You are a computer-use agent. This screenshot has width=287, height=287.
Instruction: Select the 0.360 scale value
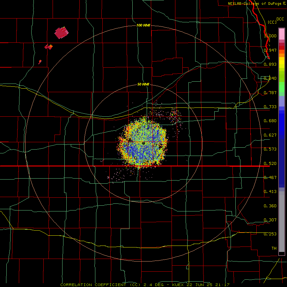click(x=270, y=206)
